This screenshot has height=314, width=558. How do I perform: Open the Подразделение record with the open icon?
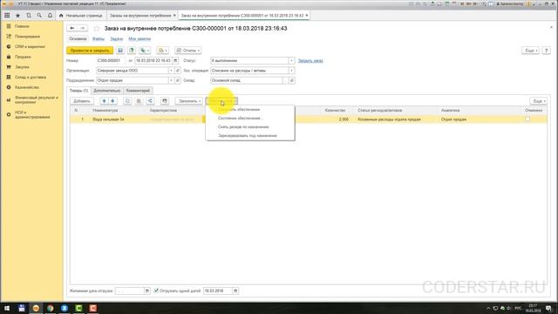[x=178, y=80]
